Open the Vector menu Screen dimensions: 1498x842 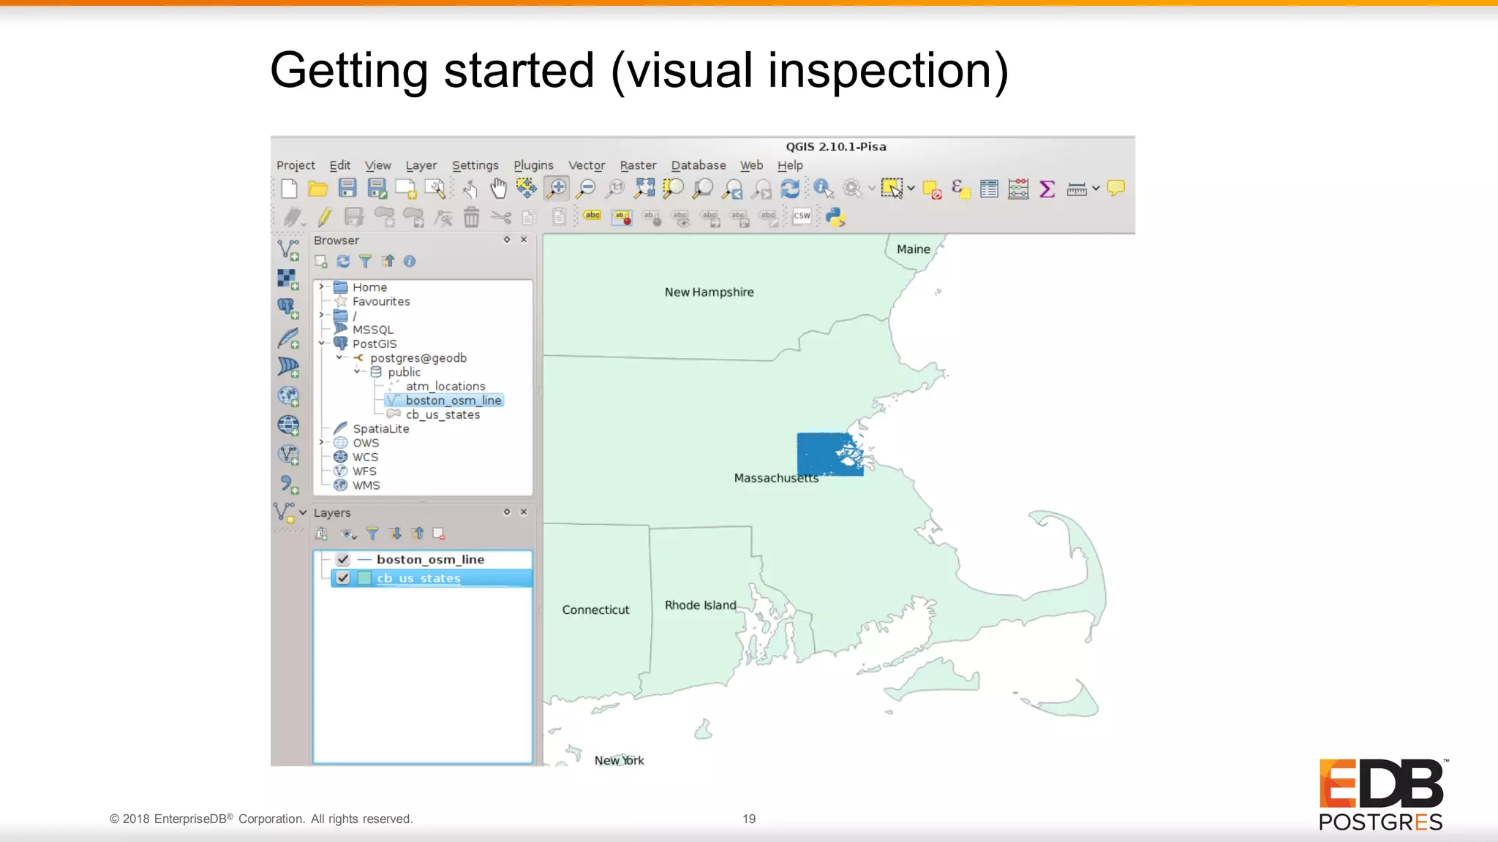click(587, 165)
